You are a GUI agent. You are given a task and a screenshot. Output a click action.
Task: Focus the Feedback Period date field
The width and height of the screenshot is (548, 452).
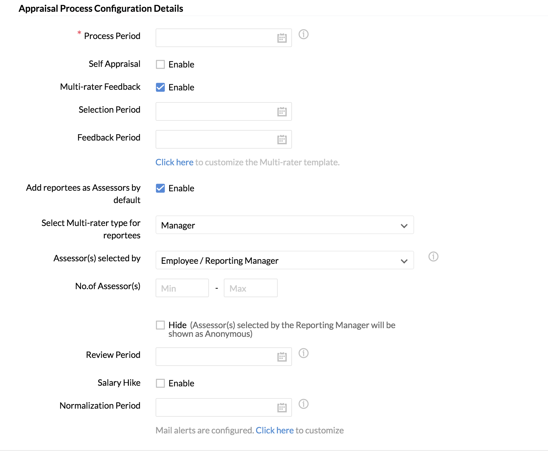[x=223, y=139]
